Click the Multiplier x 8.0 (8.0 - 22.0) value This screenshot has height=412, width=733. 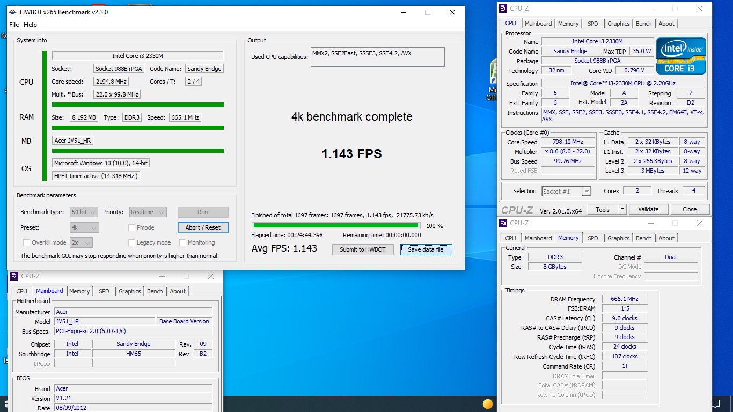(568, 152)
